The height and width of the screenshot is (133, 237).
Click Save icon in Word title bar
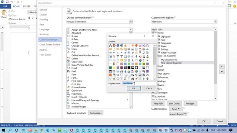(x=7, y=2)
